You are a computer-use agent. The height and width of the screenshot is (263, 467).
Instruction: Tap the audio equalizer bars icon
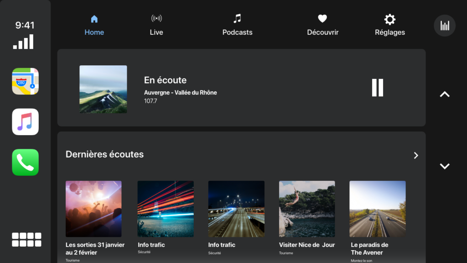(x=444, y=26)
